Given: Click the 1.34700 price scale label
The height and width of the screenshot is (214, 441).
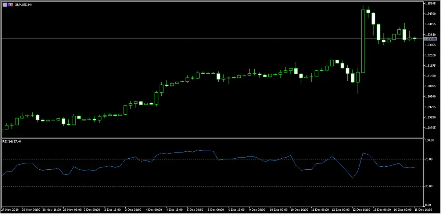Looking at the screenshot, I should coord(430,14).
